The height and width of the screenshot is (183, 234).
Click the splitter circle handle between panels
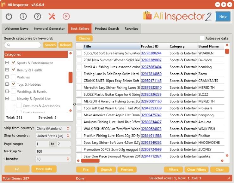pyautogui.click(x=74, y=104)
